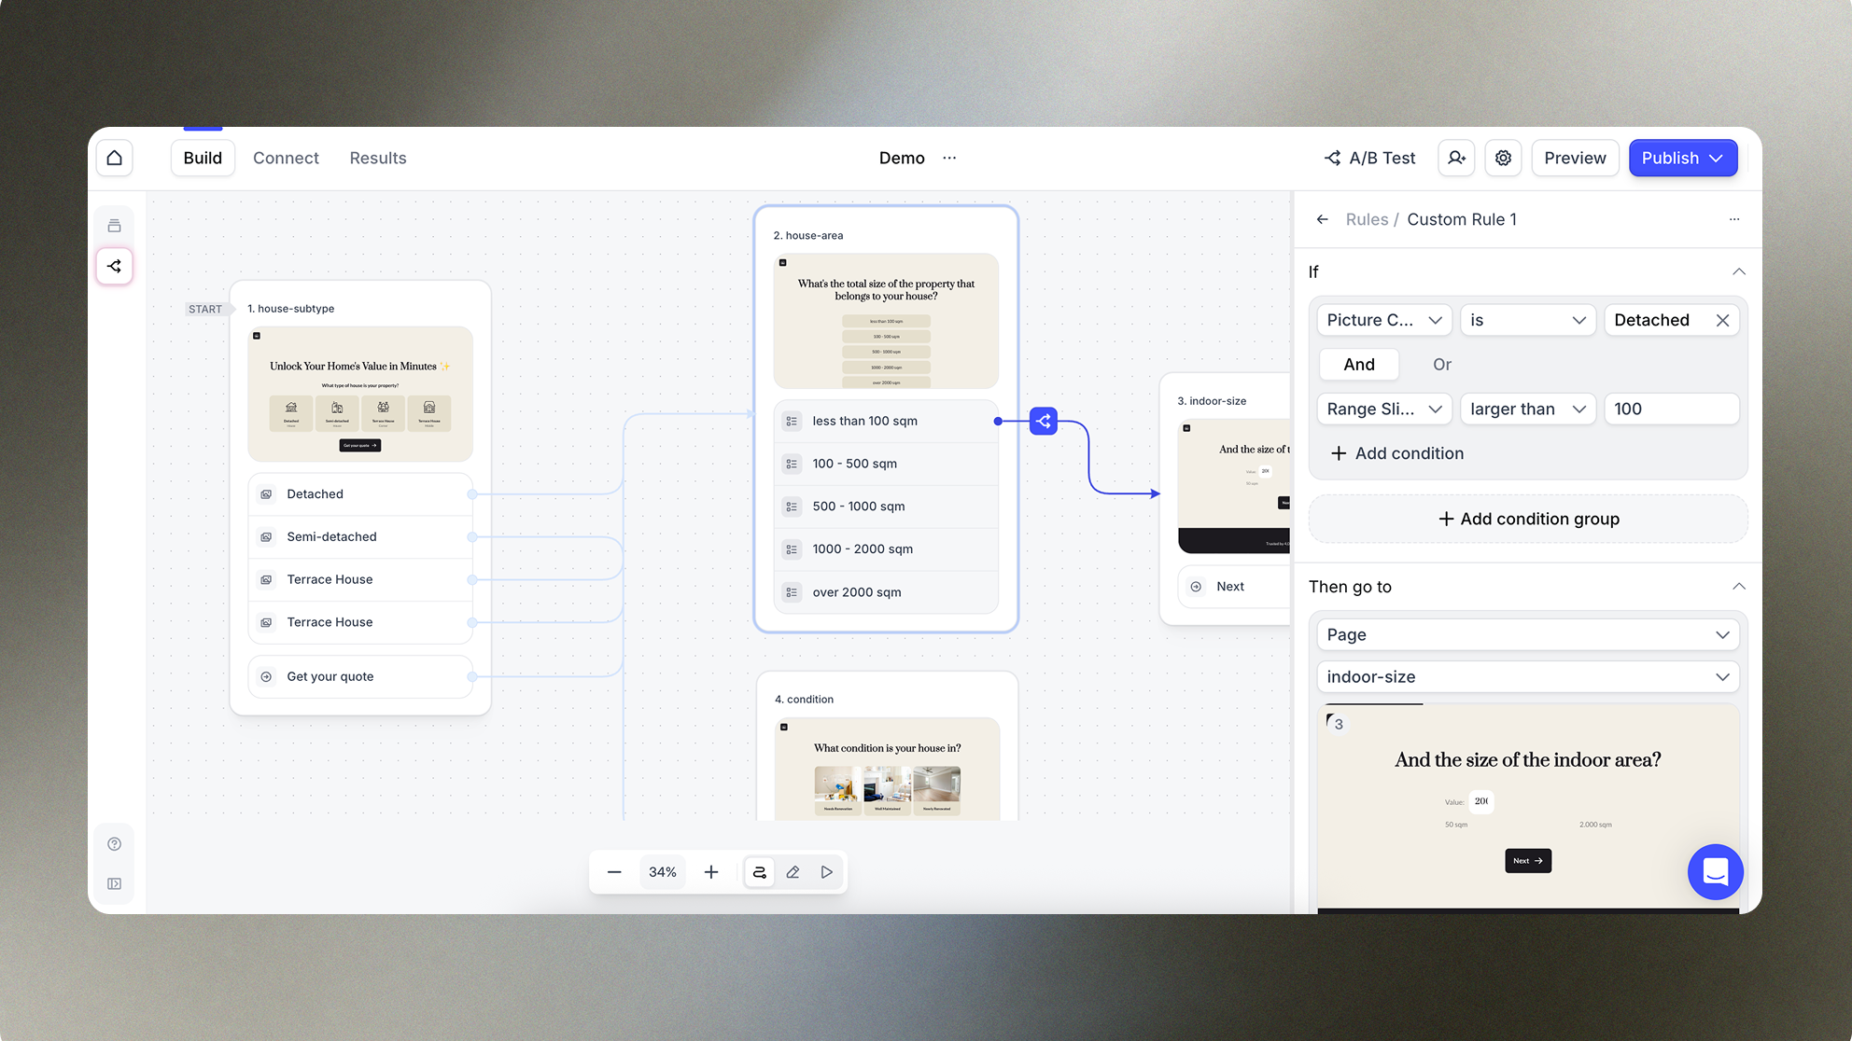Click the value field containing 100

click(1670, 409)
